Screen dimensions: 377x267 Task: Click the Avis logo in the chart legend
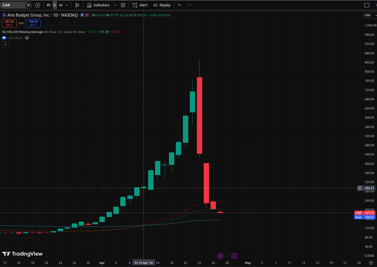[4, 15]
